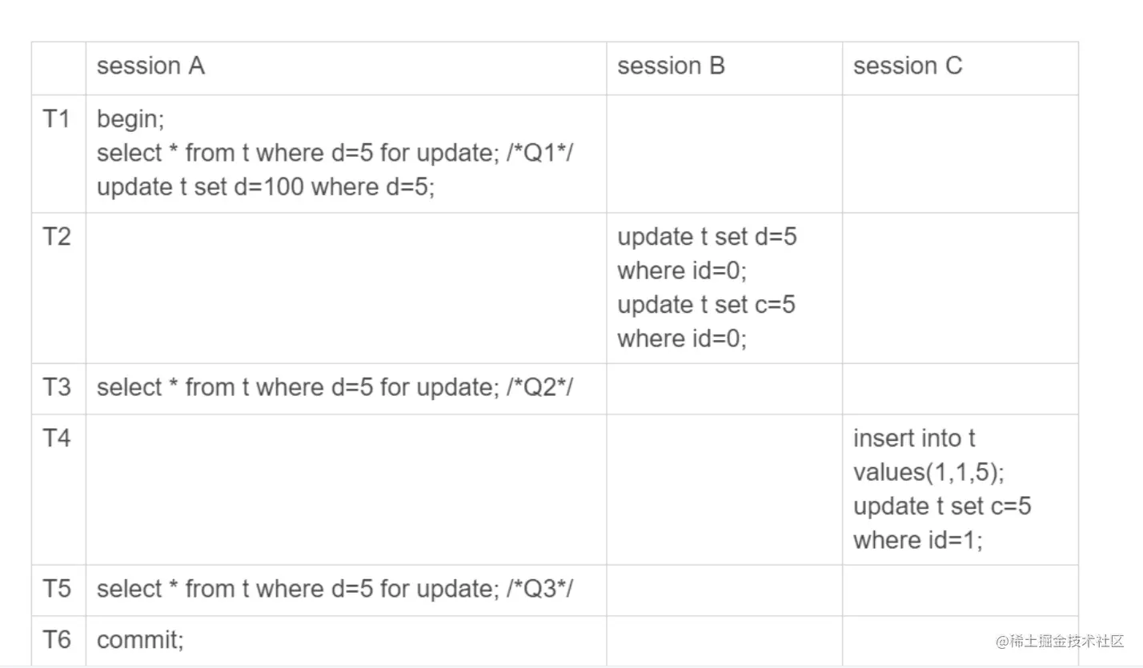Click the update t set d=100 line
This screenshot has height=668, width=1143.
[x=266, y=186]
